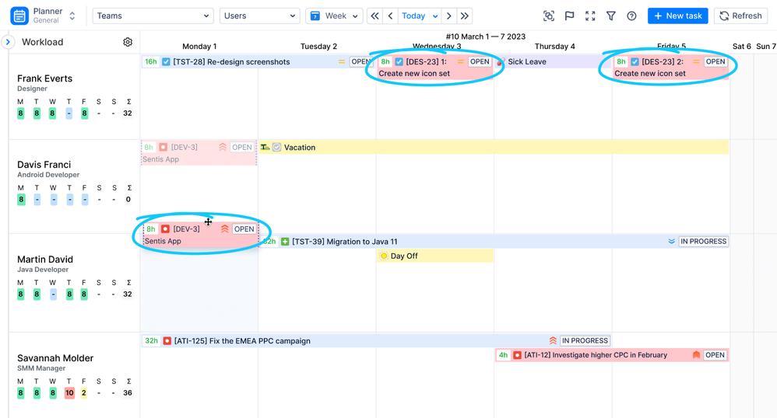The height and width of the screenshot is (418, 777).
Task: Click the New task button
Action: tap(678, 16)
